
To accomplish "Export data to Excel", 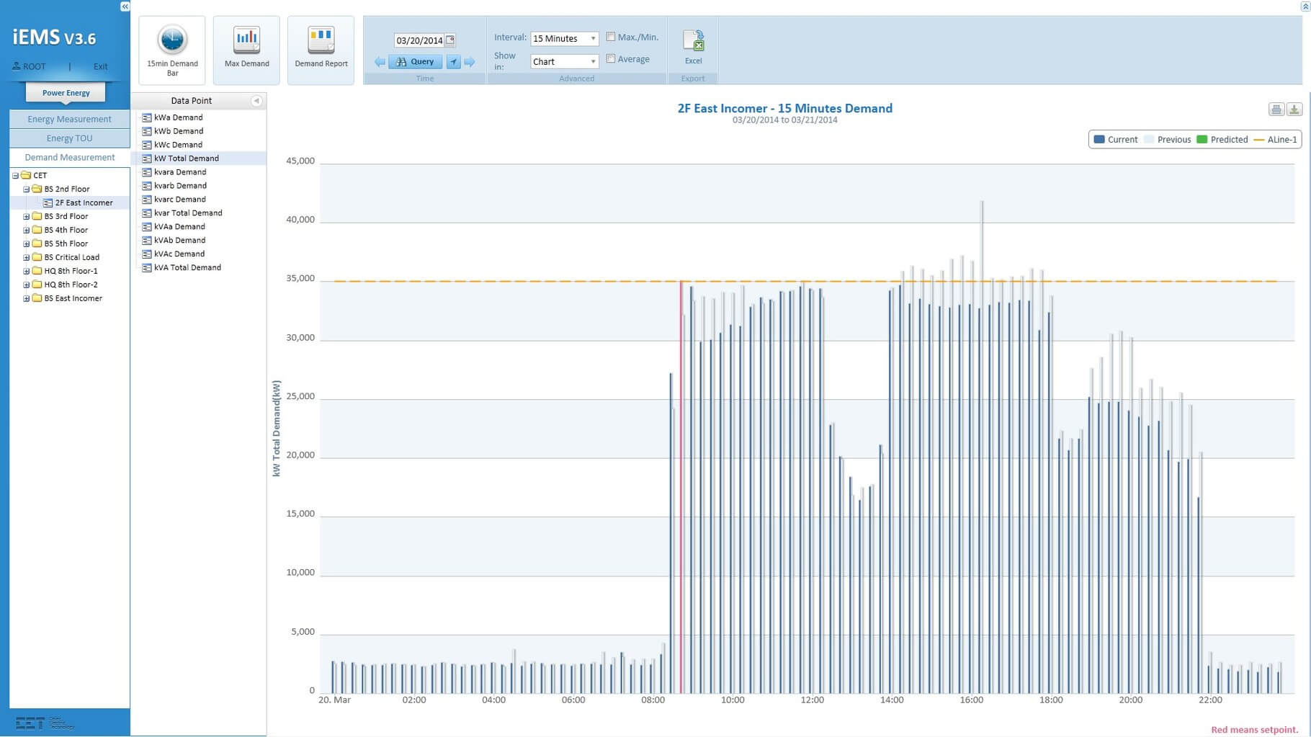I will coord(693,46).
